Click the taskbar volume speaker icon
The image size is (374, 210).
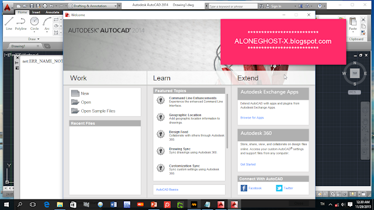[343, 205]
